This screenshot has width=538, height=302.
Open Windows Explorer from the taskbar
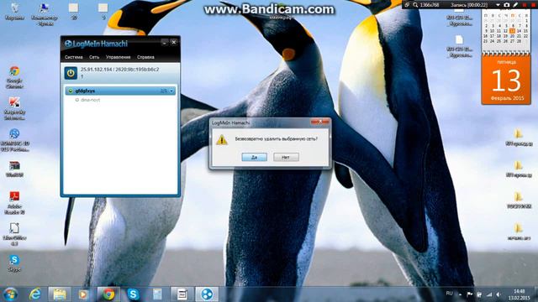[60, 294]
